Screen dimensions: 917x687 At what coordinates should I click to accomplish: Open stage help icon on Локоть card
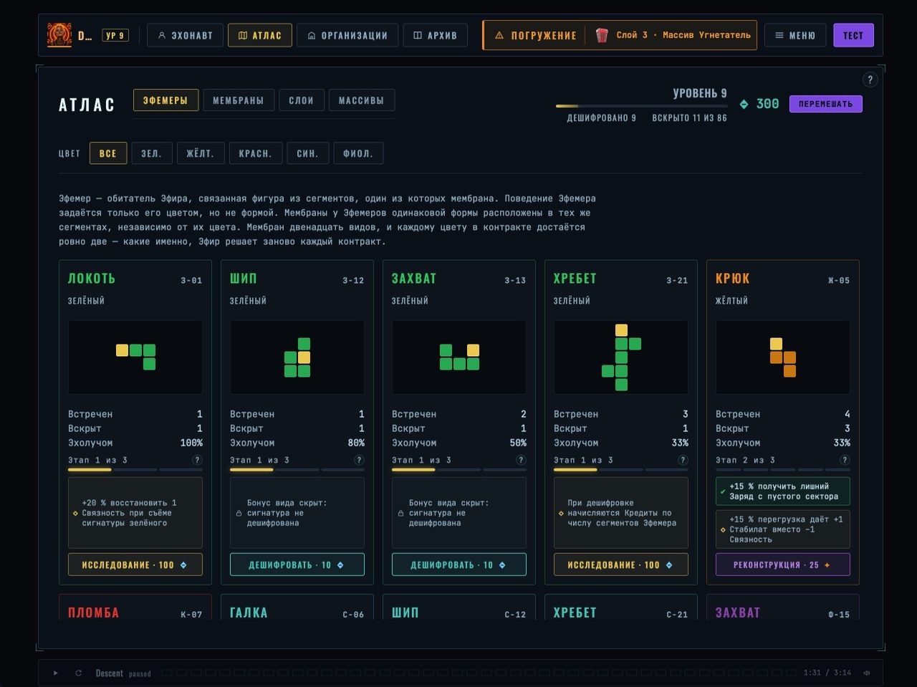point(197,460)
